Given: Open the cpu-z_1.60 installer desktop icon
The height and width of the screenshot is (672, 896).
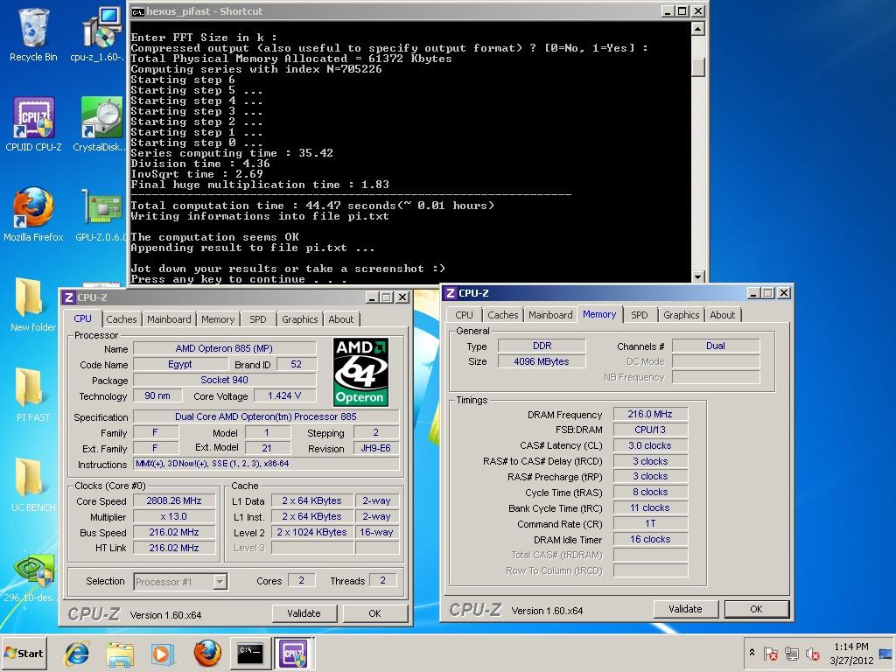Looking at the screenshot, I should point(101,34).
